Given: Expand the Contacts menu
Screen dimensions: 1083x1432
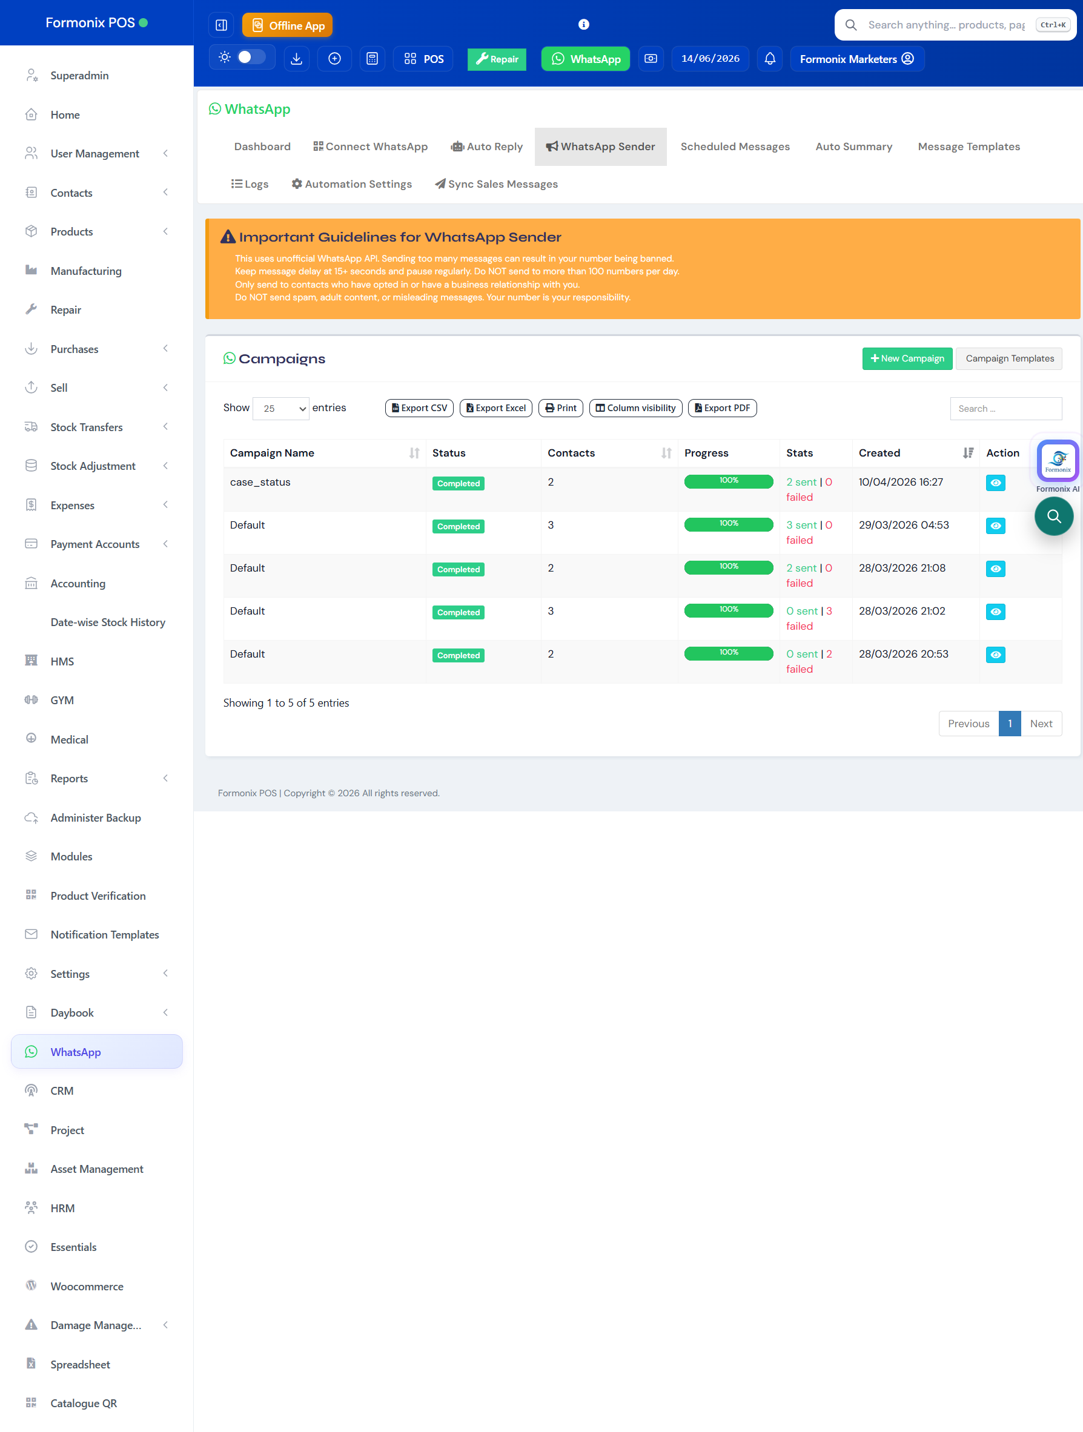Looking at the screenshot, I should (97, 193).
